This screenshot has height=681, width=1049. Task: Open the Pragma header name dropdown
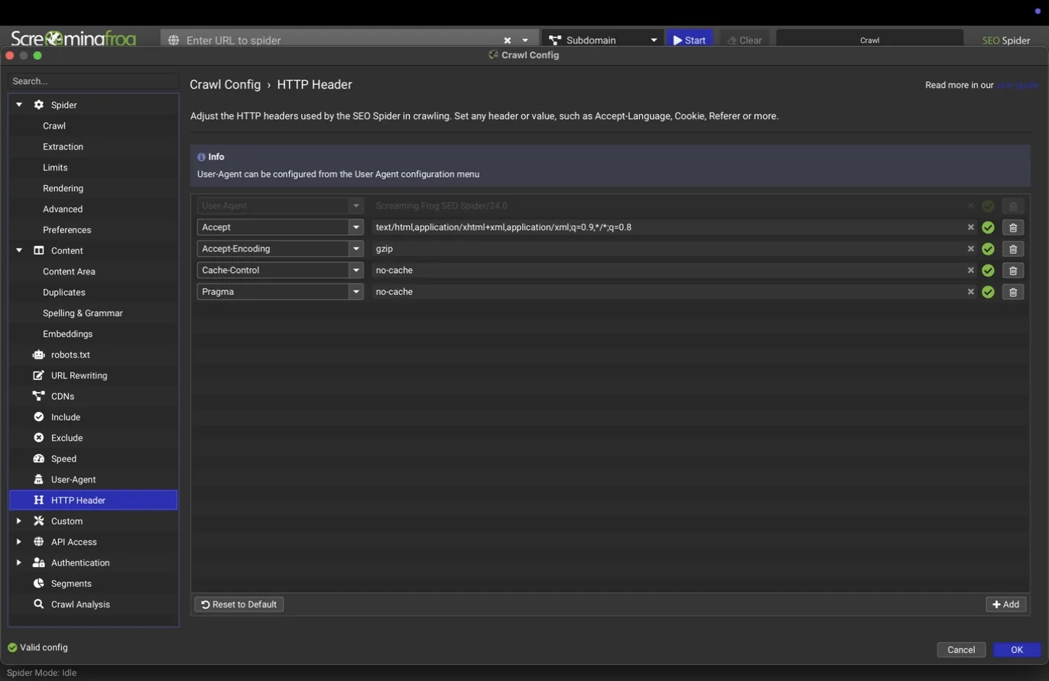point(356,291)
